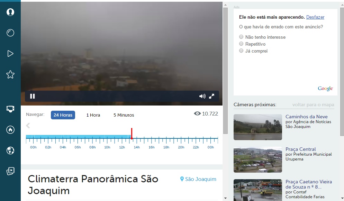
Task: Click the Climaterra Panorâmica São Joaquim title
Action: point(93,185)
